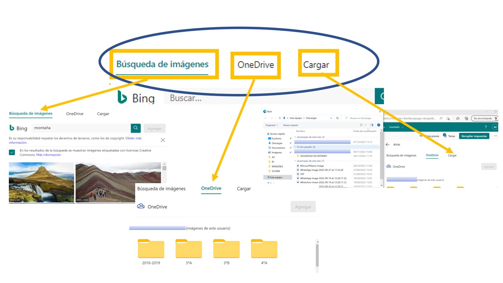Uncheck the Creative Commons licenses checkbox

pyautogui.click(x=12, y=153)
